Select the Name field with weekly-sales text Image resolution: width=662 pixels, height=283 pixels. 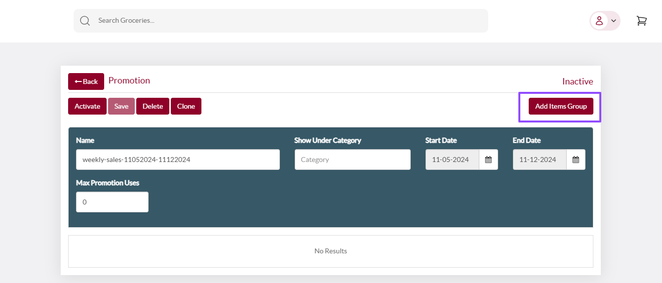click(x=178, y=160)
